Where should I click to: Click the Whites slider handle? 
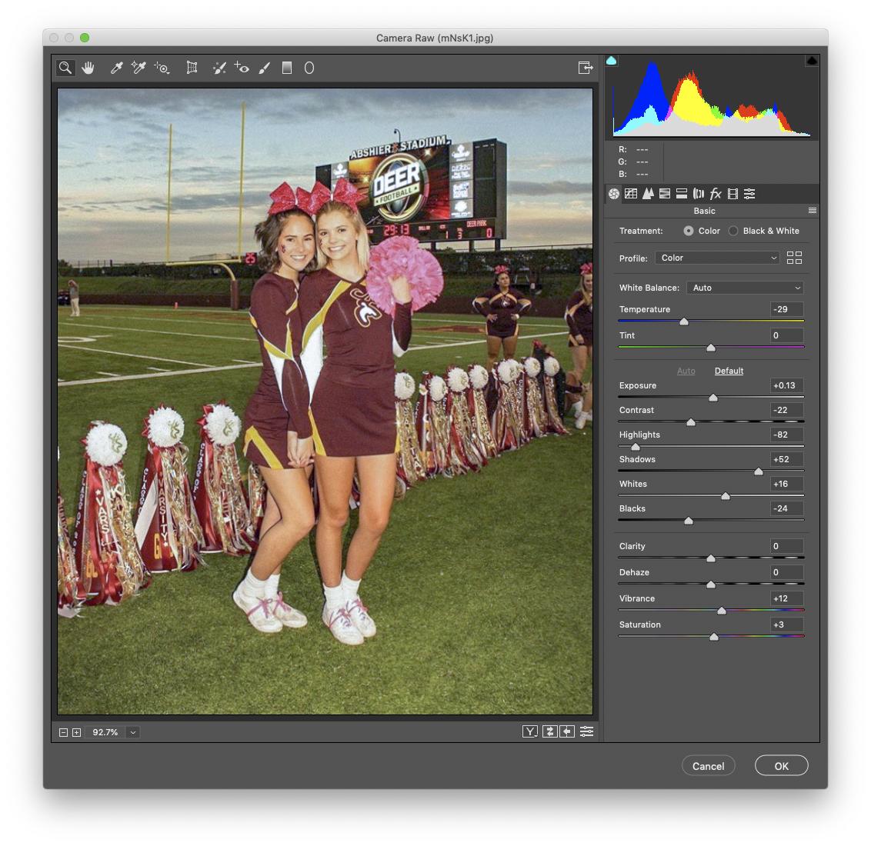tap(726, 496)
